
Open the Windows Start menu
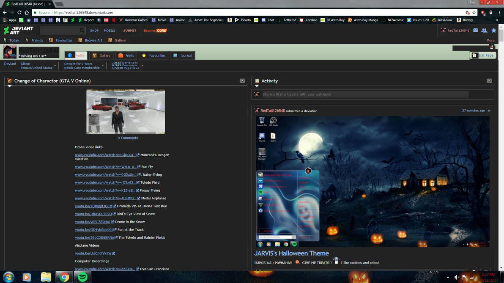coord(9,277)
